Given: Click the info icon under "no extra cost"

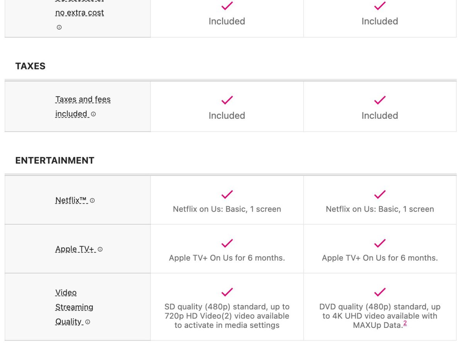Looking at the screenshot, I should click(59, 27).
